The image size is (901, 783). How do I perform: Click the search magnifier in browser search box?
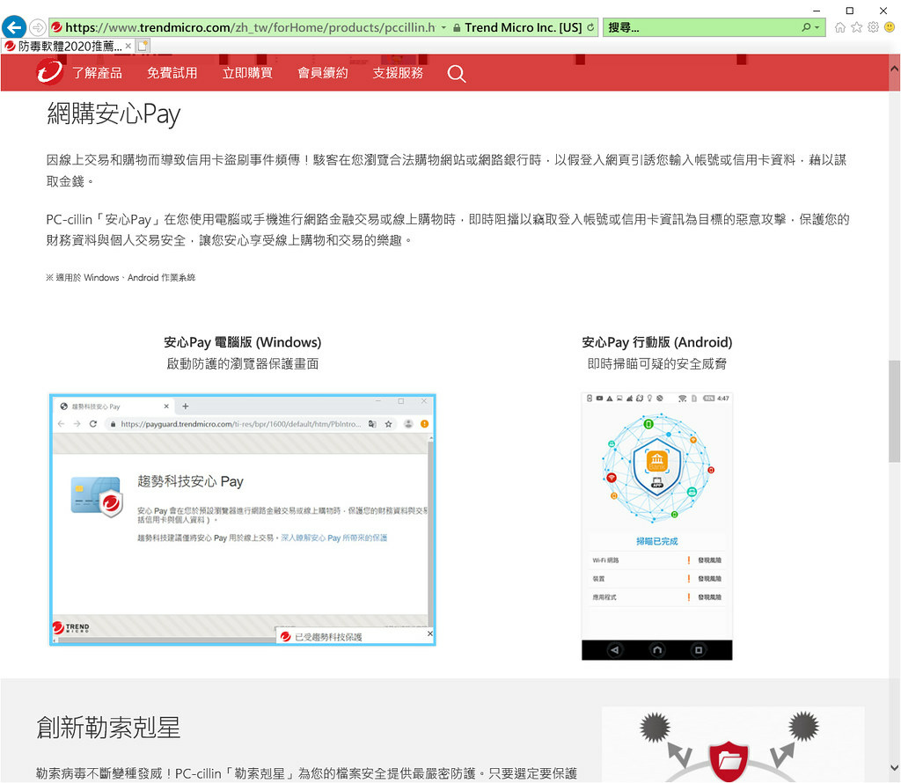click(x=806, y=27)
